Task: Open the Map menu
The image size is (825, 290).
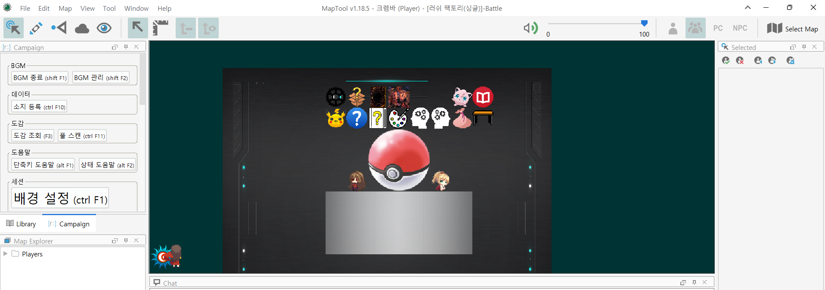Action: 65,8
